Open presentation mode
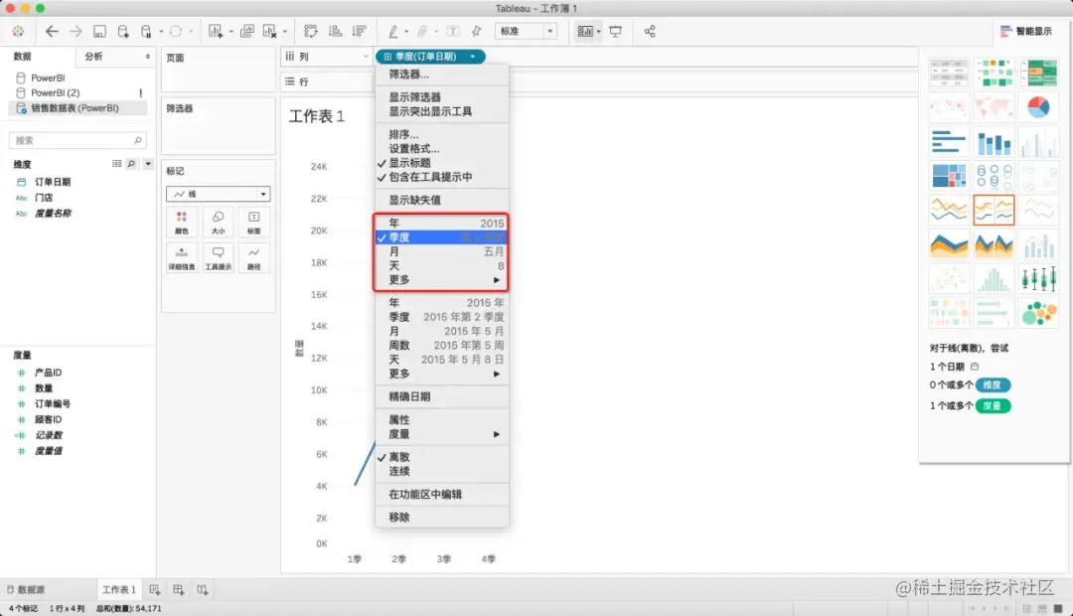Viewport: 1073px width, 616px height. tap(616, 31)
